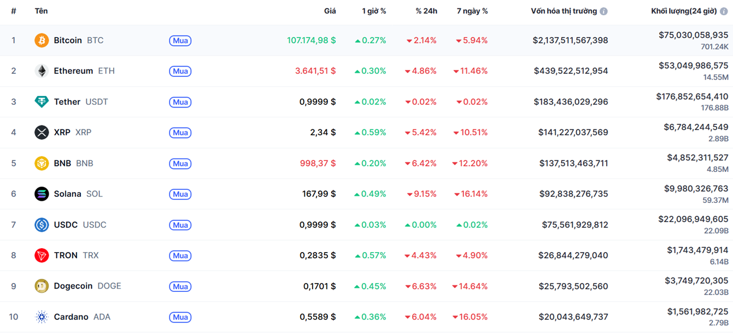This screenshot has height=335, width=733.
Task: Click info icon beside Khối lượng(24 giờ)
Action: pyautogui.click(x=724, y=11)
